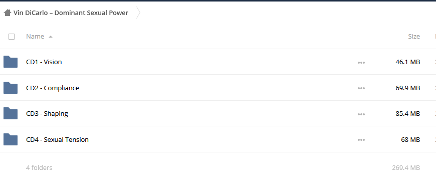The width and height of the screenshot is (436, 188).
Task: Open more options for CD2 - Compliance
Action: click(361, 88)
